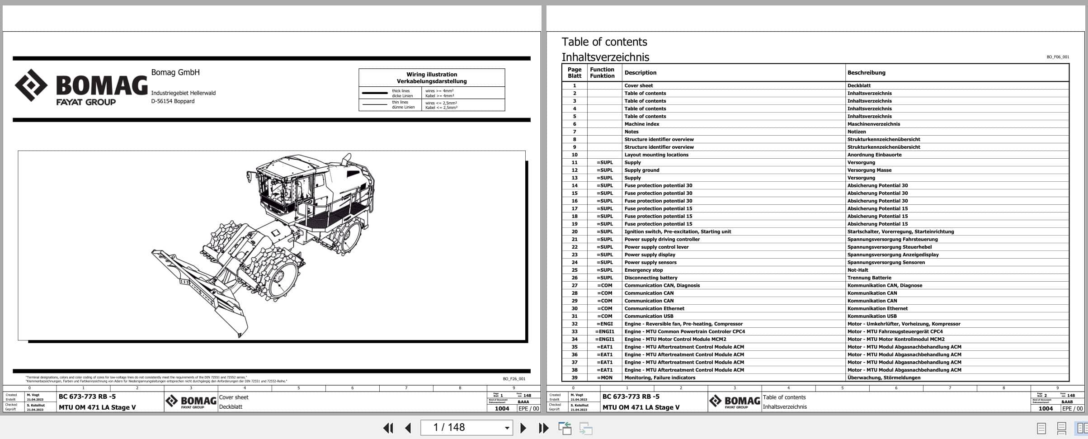Click the 'Communication USB' entry

point(649,316)
